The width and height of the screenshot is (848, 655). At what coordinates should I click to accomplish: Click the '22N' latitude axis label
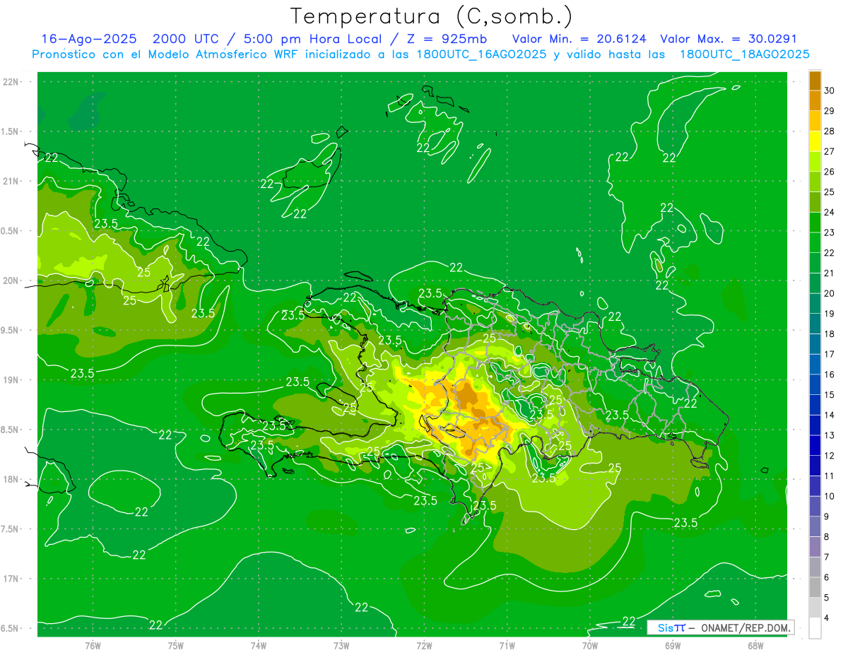pos(11,81)
